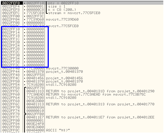
Task: Select stack address 0022FF44
Action: (11, 71)
